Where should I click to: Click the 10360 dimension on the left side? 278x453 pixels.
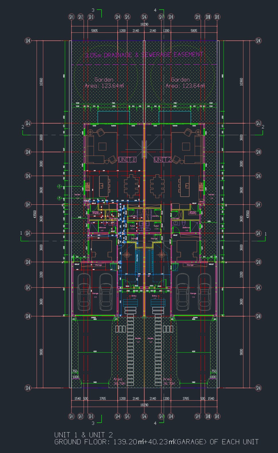42,82
